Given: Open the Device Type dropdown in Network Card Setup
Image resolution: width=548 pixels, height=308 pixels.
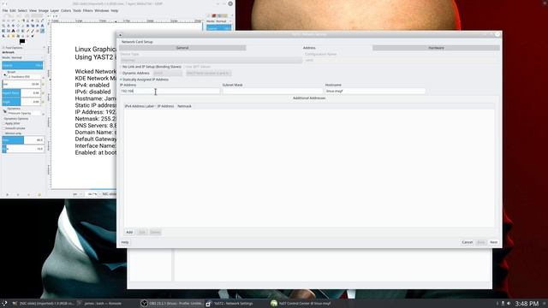Looking at the screenshot, I should [x=211, y=60].
